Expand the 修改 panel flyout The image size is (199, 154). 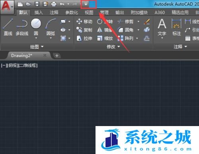click(x=113, y=47)
